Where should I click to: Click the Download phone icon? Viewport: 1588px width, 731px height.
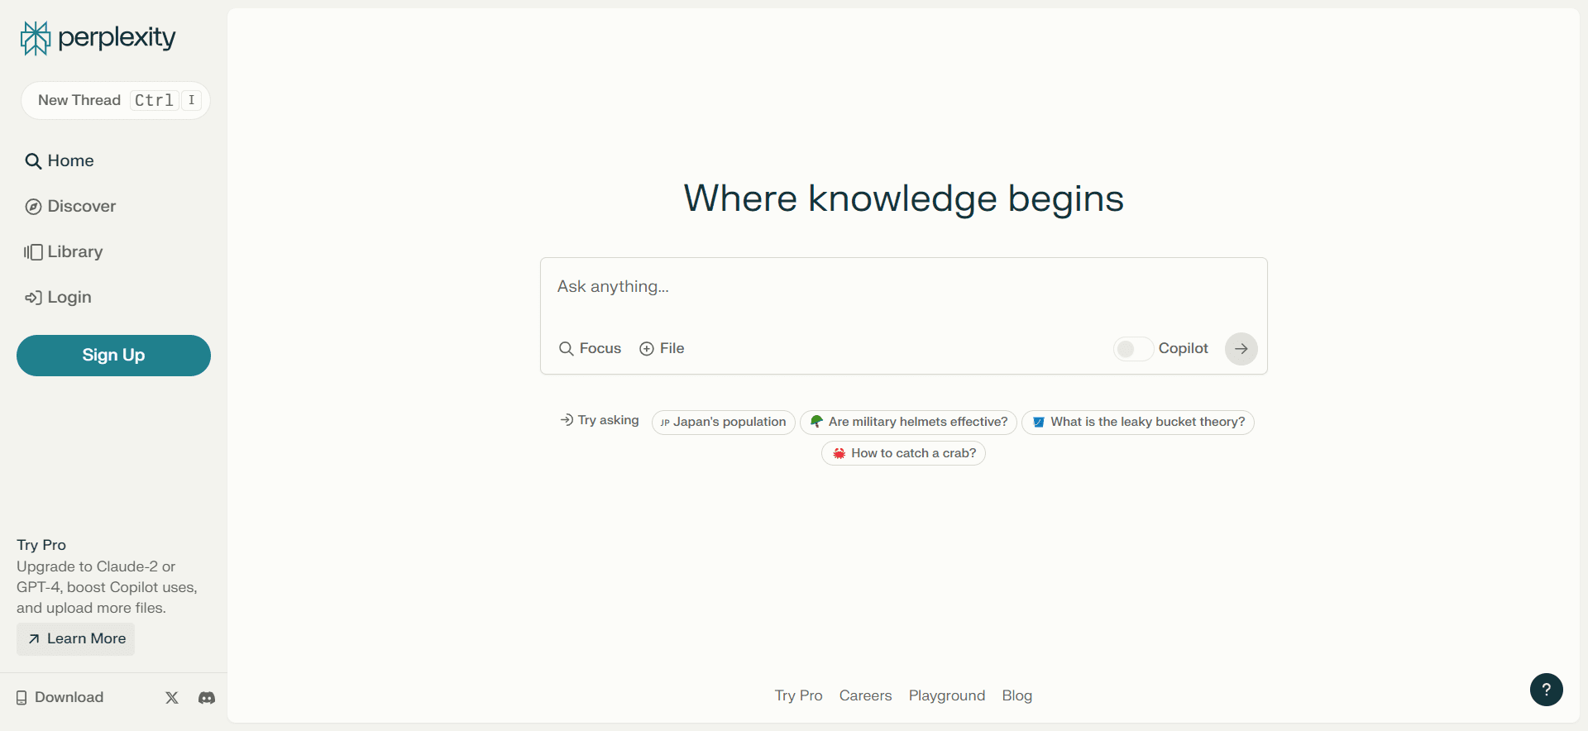pyautogui.click(x=22, y=698)
